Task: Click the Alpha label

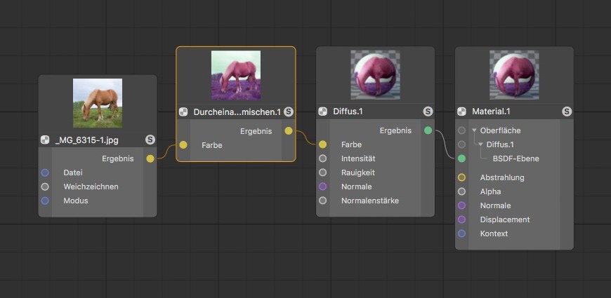Action: pyautogui.click(x=490, y=191)
